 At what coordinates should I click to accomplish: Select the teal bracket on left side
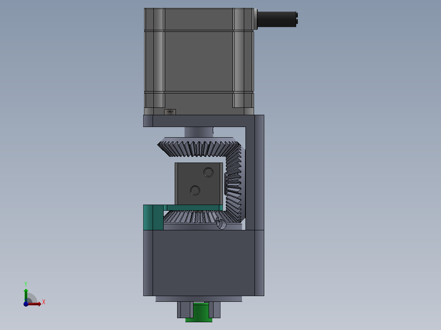tap(153, 217)
